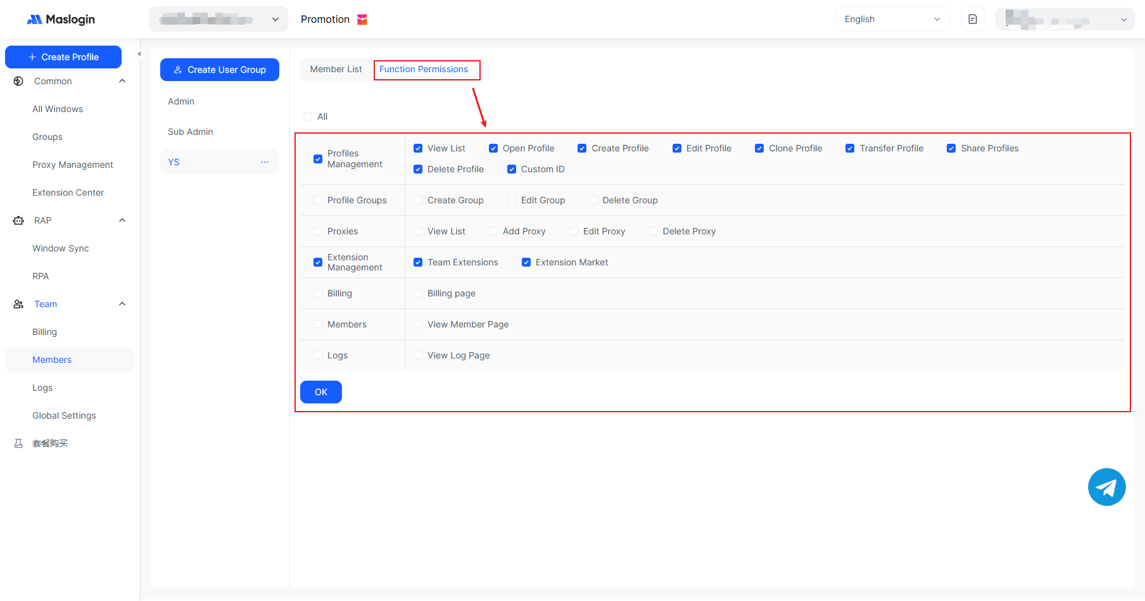
Task: Open the YS group three-dot menu
Action: point(265,162)
